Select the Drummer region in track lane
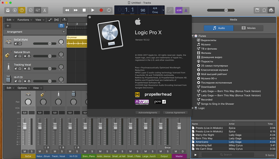This screenshot has height=159, width=279. pos(77,42)
